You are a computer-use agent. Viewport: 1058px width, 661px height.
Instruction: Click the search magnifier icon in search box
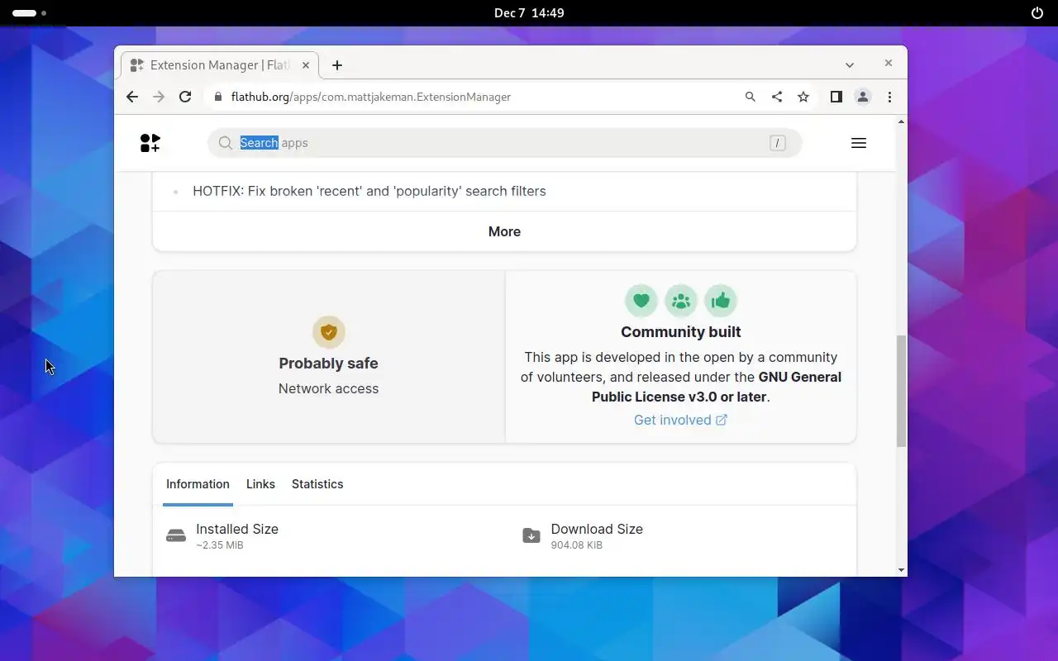225,143
